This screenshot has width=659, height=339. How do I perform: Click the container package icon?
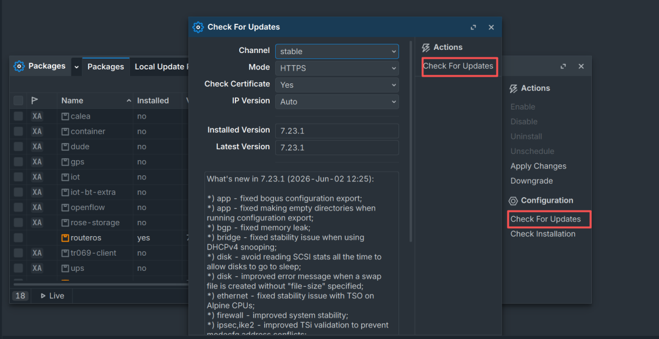point(65,131)
